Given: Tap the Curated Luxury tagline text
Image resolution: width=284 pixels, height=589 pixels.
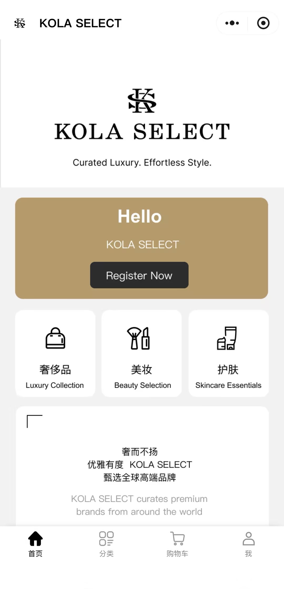Looking at the screenshot, I should click(x=142, y=162).
